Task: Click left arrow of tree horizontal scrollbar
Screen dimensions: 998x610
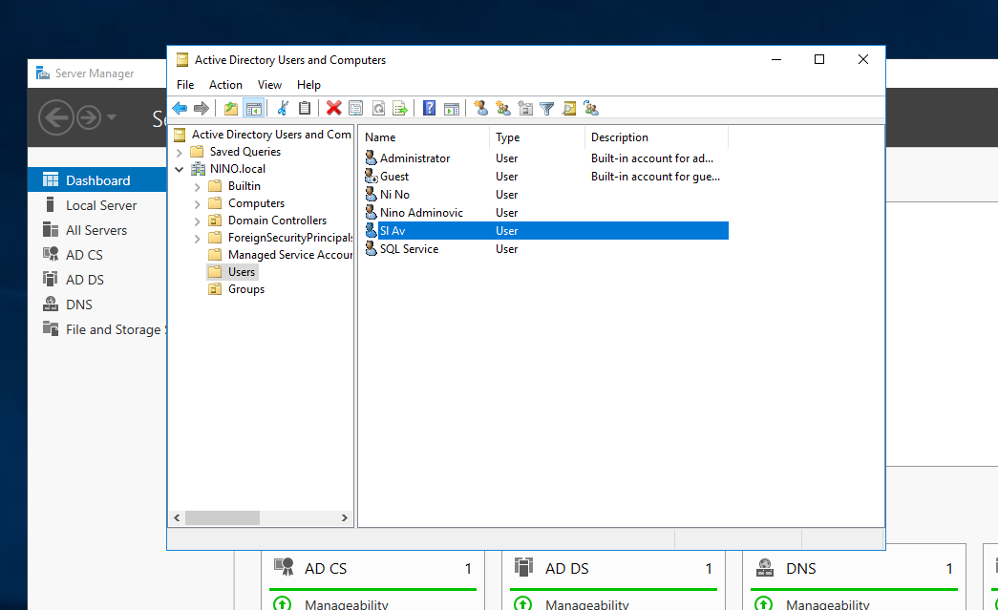Action: point(177,517)
